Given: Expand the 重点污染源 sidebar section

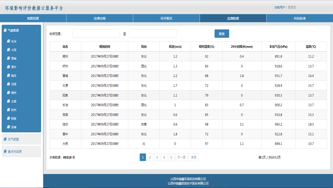Looking at the screenshot, I should (x=37, y=151).
